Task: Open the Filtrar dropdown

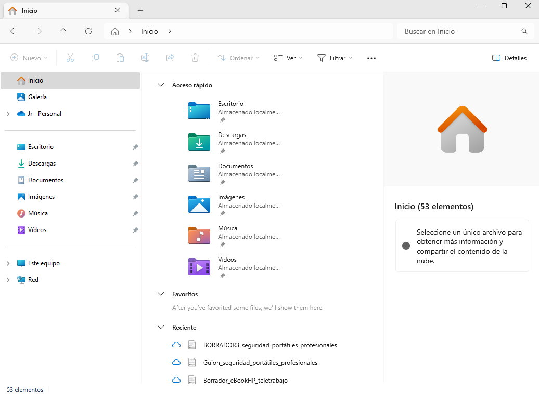Action: 335,58
